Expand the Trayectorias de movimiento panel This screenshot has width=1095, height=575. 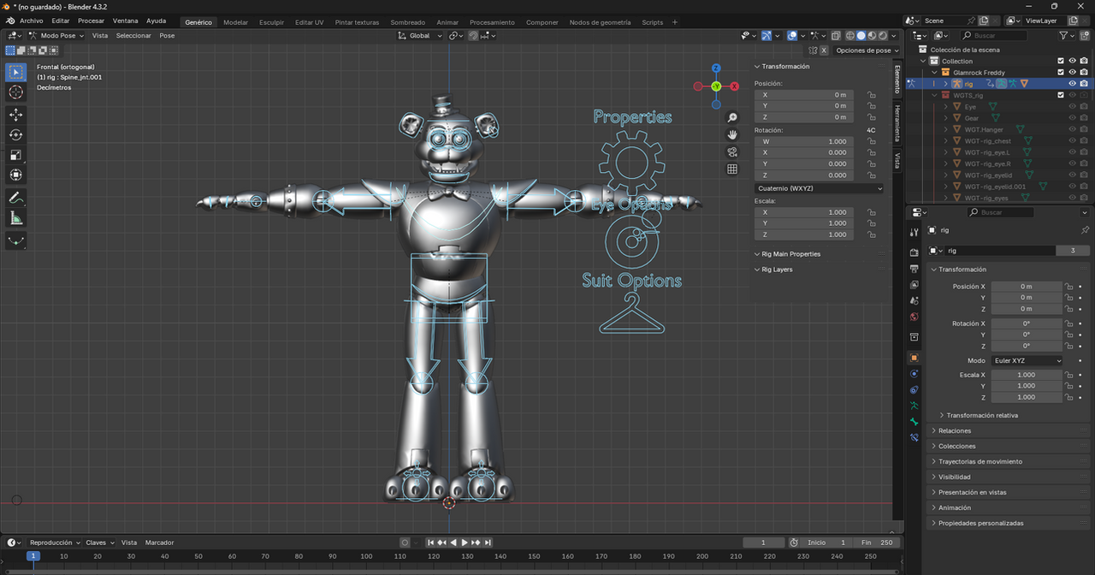(x=980, y=461)
